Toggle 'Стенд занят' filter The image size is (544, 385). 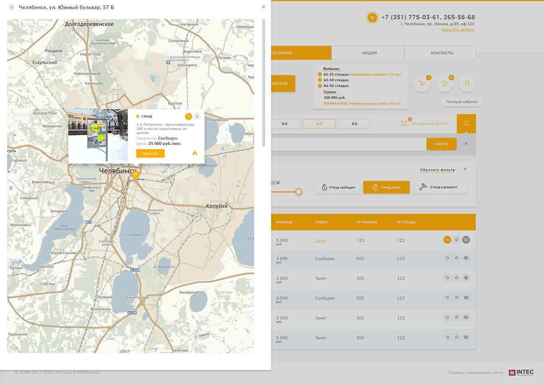[386, 187]
